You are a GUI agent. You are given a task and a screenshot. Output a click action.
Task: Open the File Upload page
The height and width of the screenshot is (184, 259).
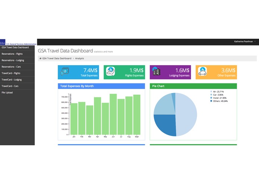[x=18, y=93]
